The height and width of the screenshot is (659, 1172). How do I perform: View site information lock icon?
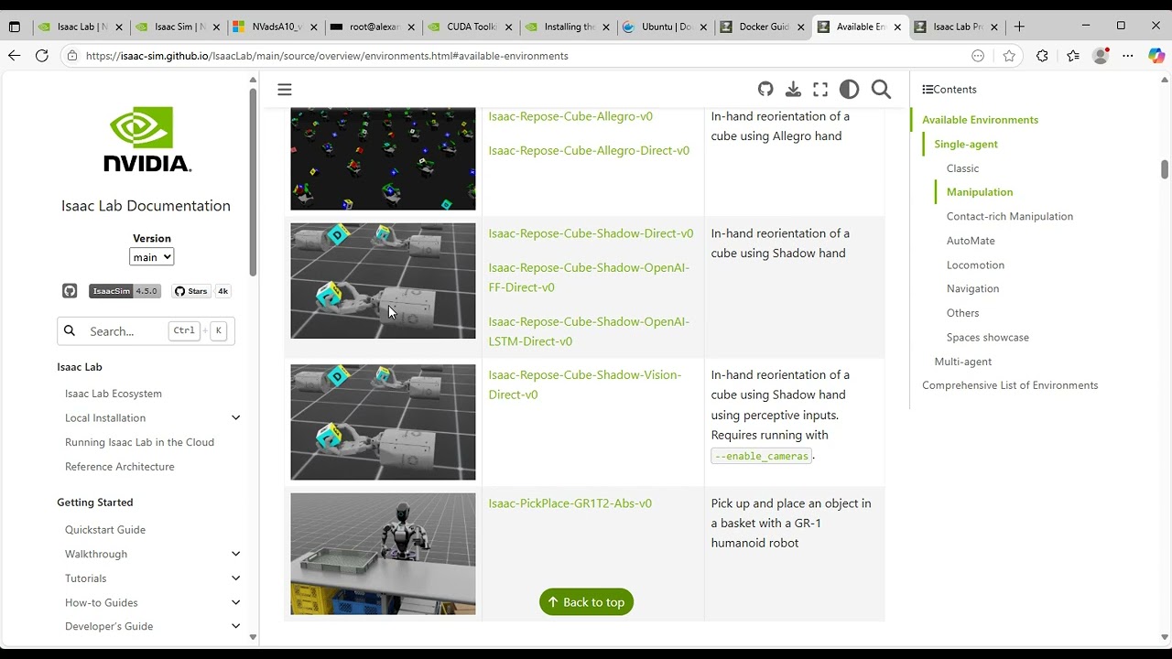click(72, 56)
